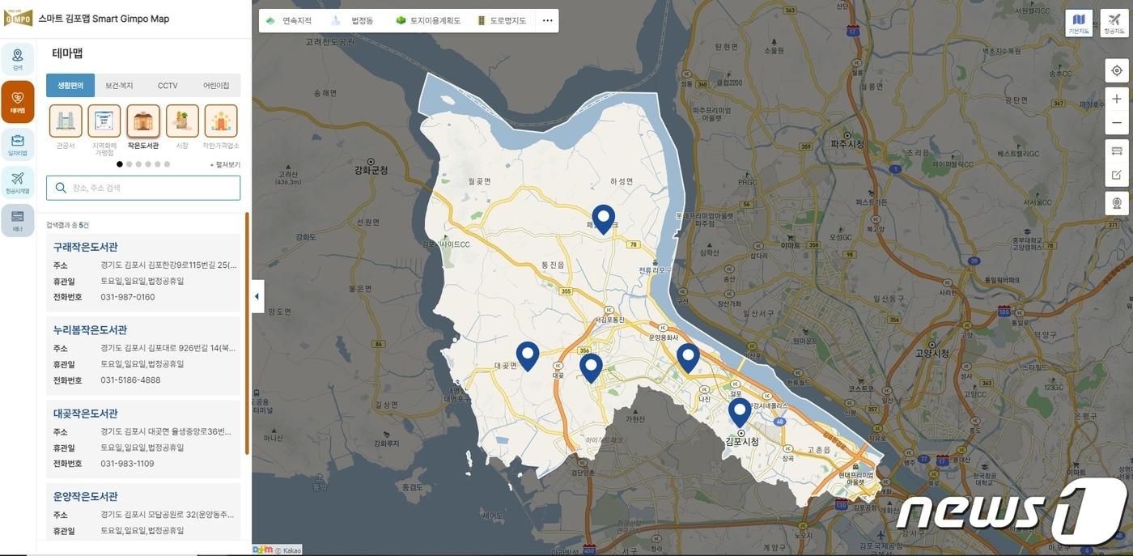Zoom out with the minus button
The height and width of the screenshot is (556, 1133).
[1117, 123]
